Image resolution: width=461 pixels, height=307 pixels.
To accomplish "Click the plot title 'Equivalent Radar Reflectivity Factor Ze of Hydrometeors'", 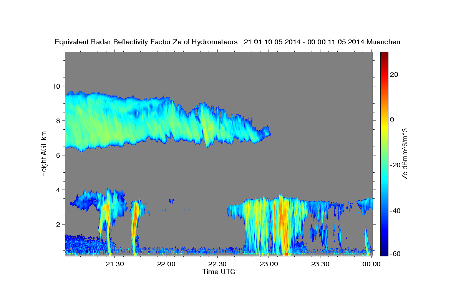I will (146, 42).
